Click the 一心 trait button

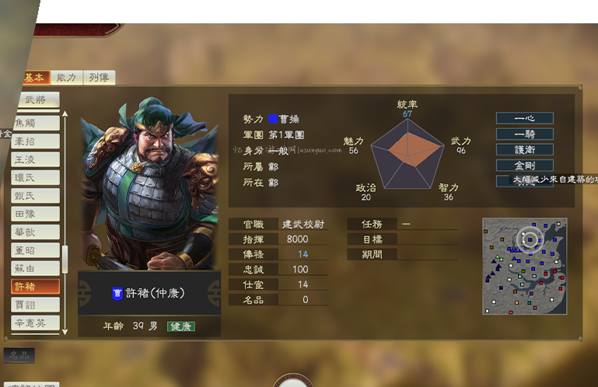(524, 118)
